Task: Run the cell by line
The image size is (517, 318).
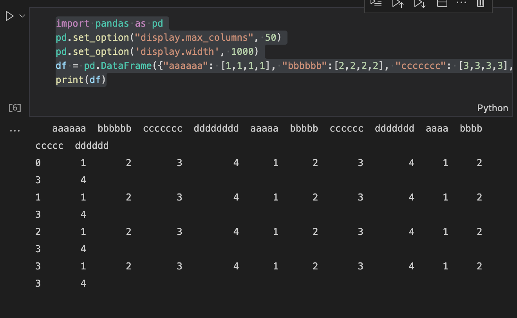Action: (376, 4)
